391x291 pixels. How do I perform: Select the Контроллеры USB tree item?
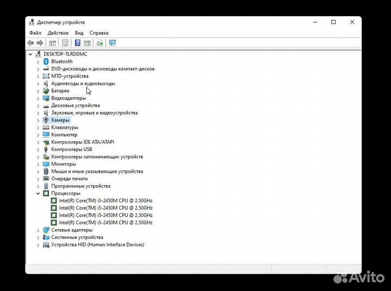[71, 149]
